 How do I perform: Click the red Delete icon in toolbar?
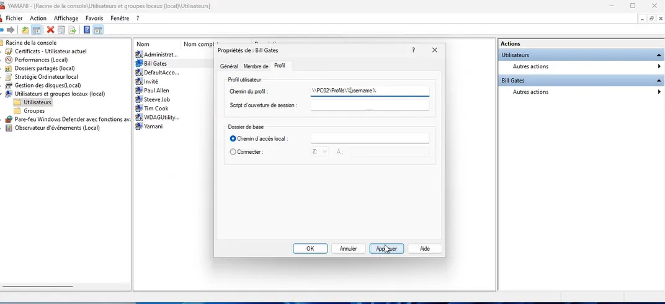tap(50, 30)
